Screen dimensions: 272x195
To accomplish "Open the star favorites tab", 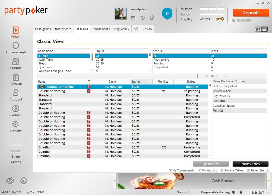I will coord(136,29).
